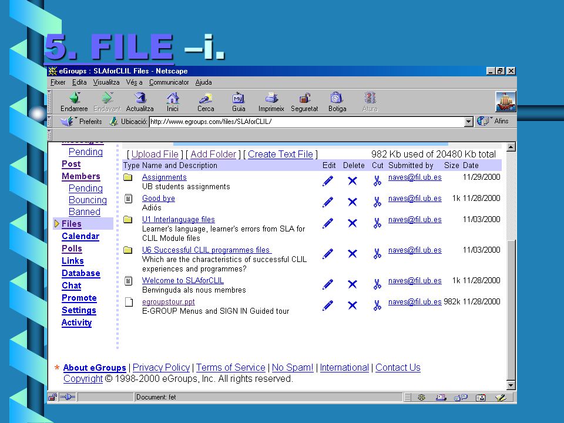This screenshot has height=423, width=564.
Task: Open the Calendar sidebar link
Action: coord(80,236)
